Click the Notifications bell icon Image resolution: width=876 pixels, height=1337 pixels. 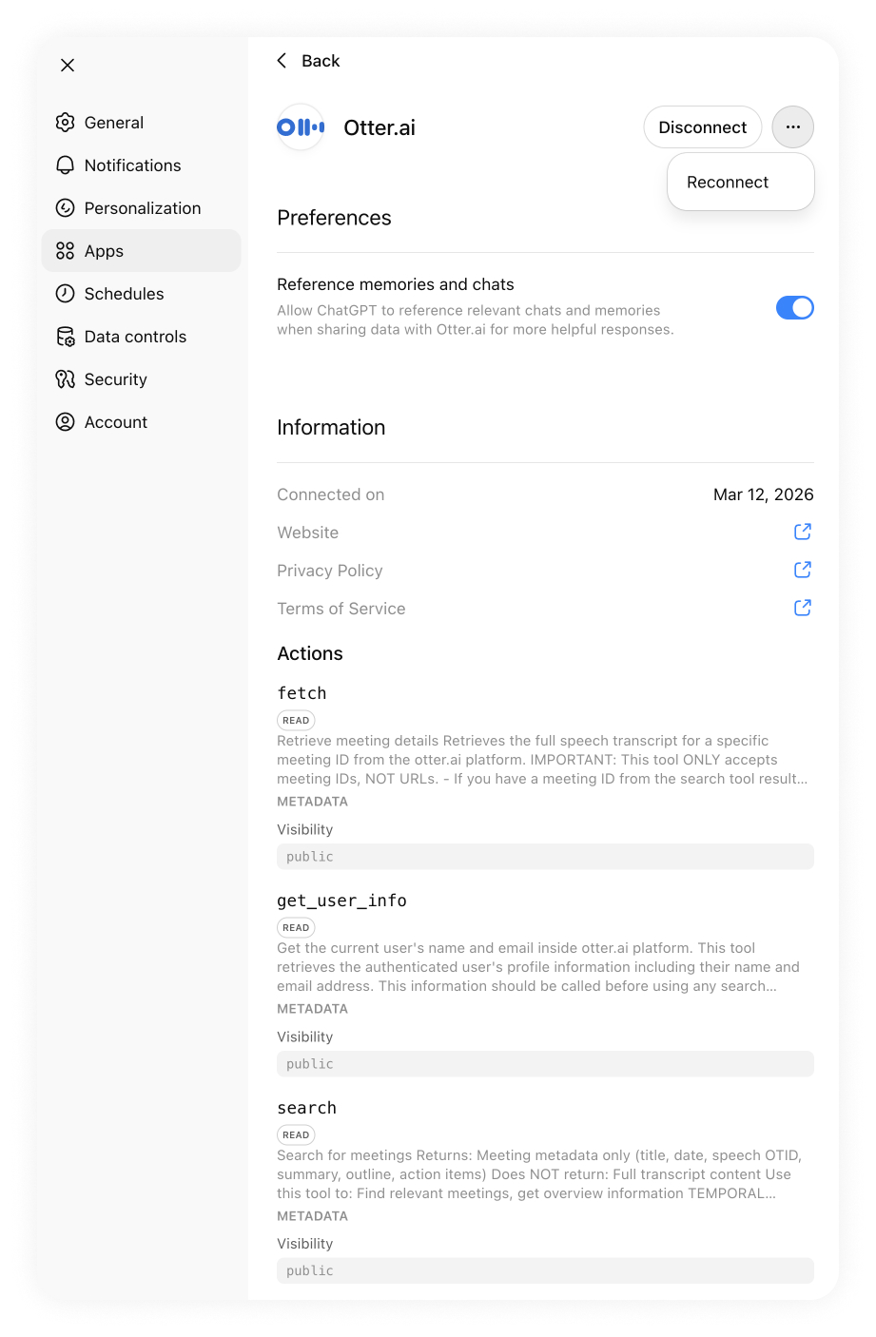(65, 165)
